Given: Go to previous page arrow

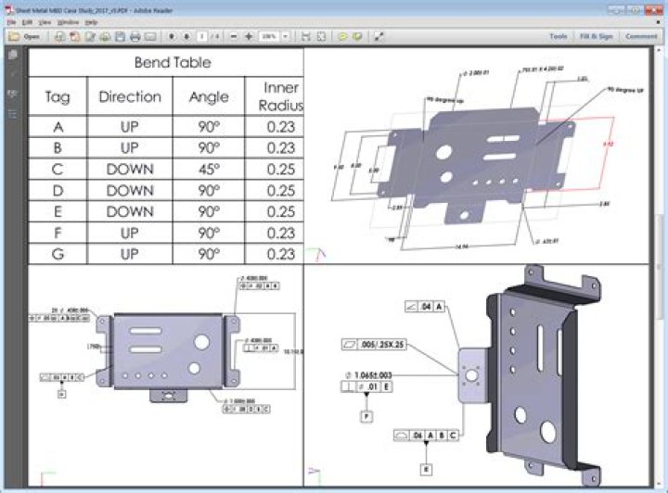Looking at the screenshot, I should 172,36.
